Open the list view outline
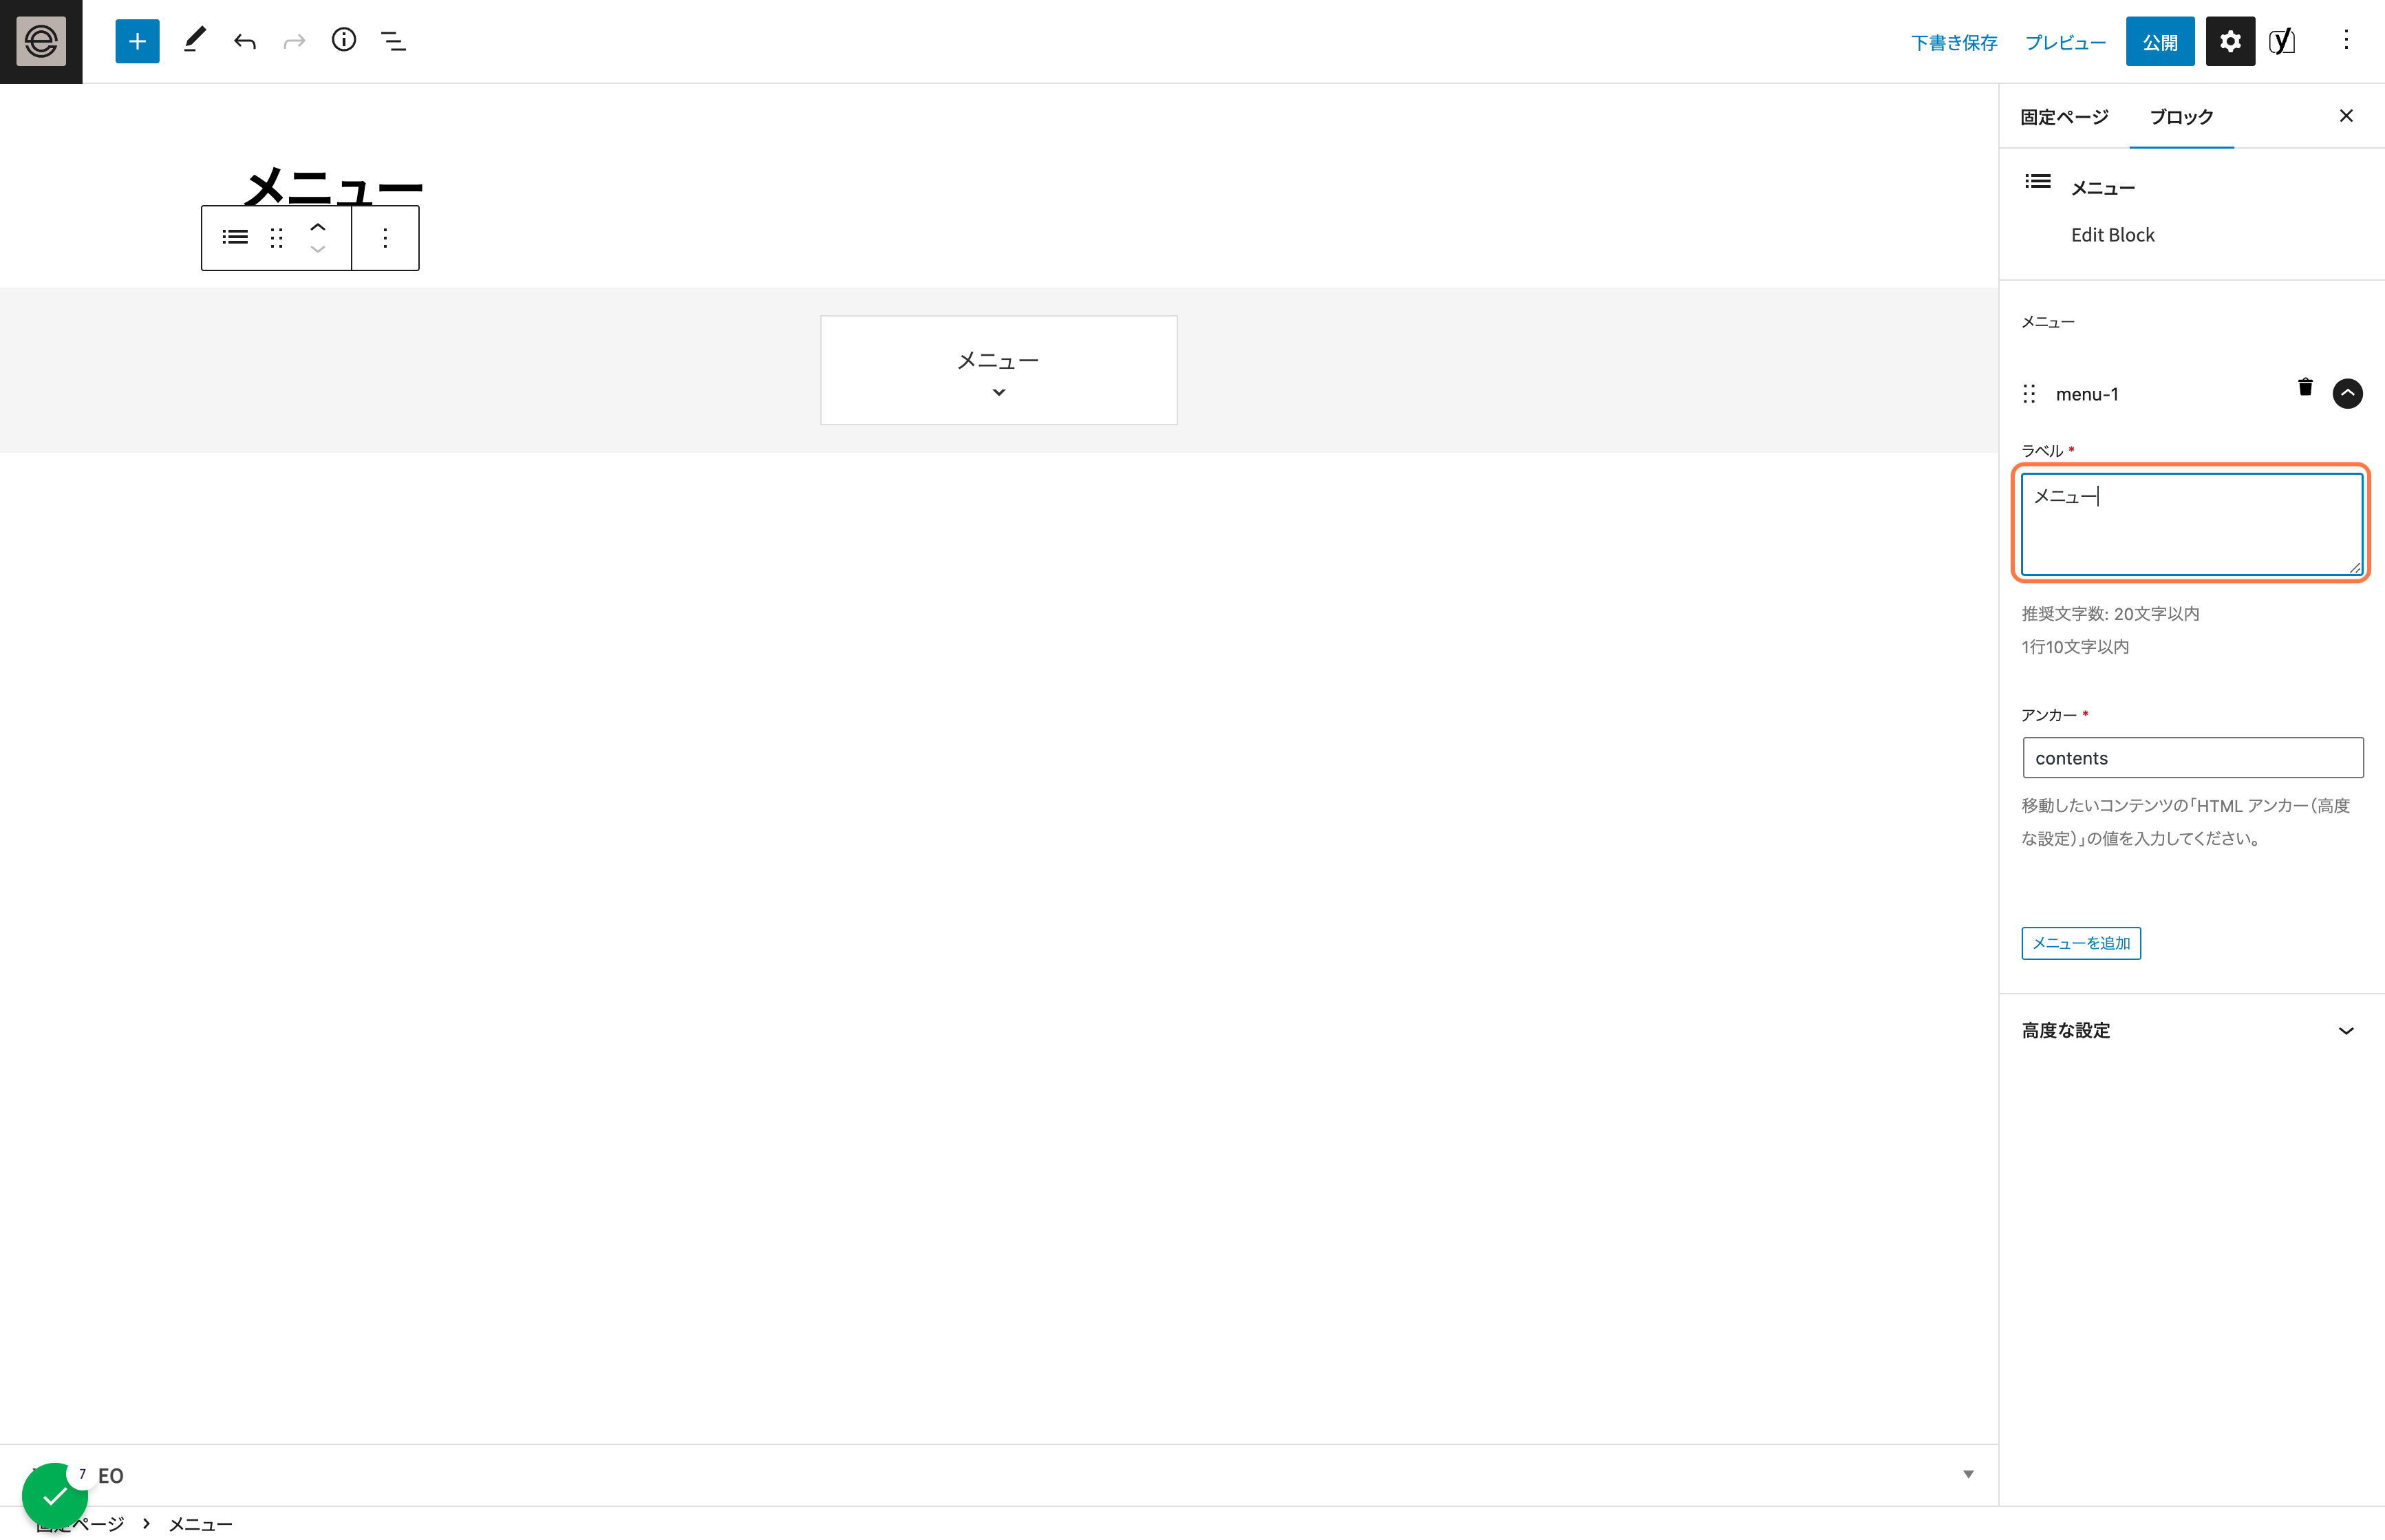 click(x=393, y=41)
